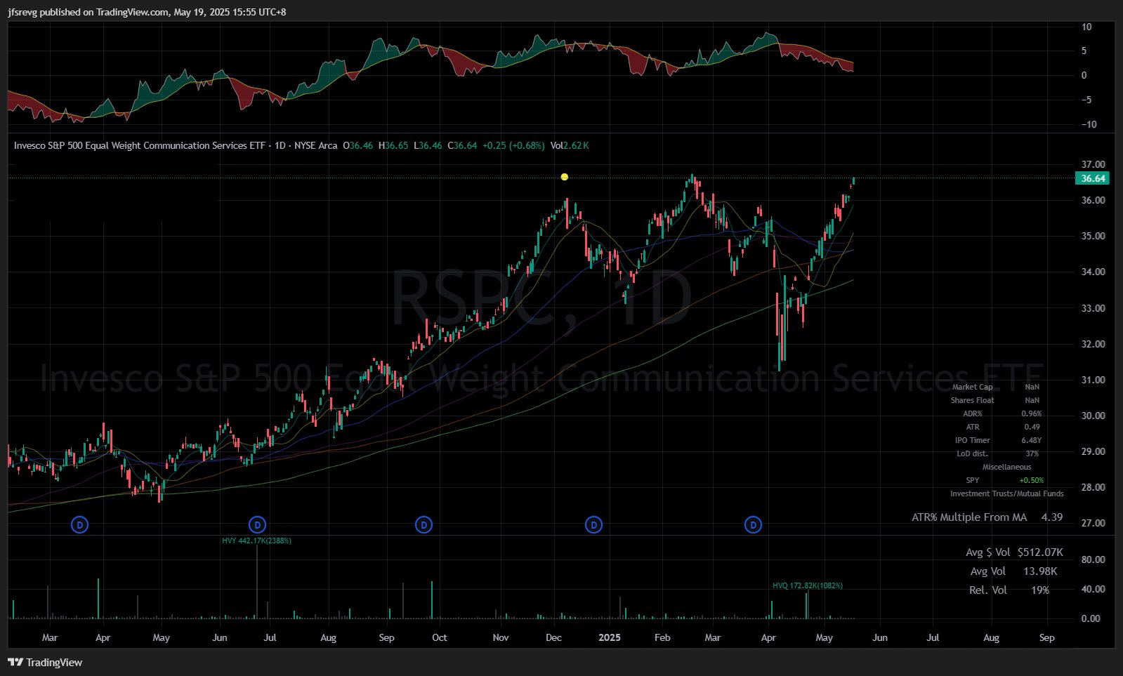Click the -10 oscillator axis label
This screenshot has height=676, width=1123.
pyautogui.click(x=1089, y=124)
